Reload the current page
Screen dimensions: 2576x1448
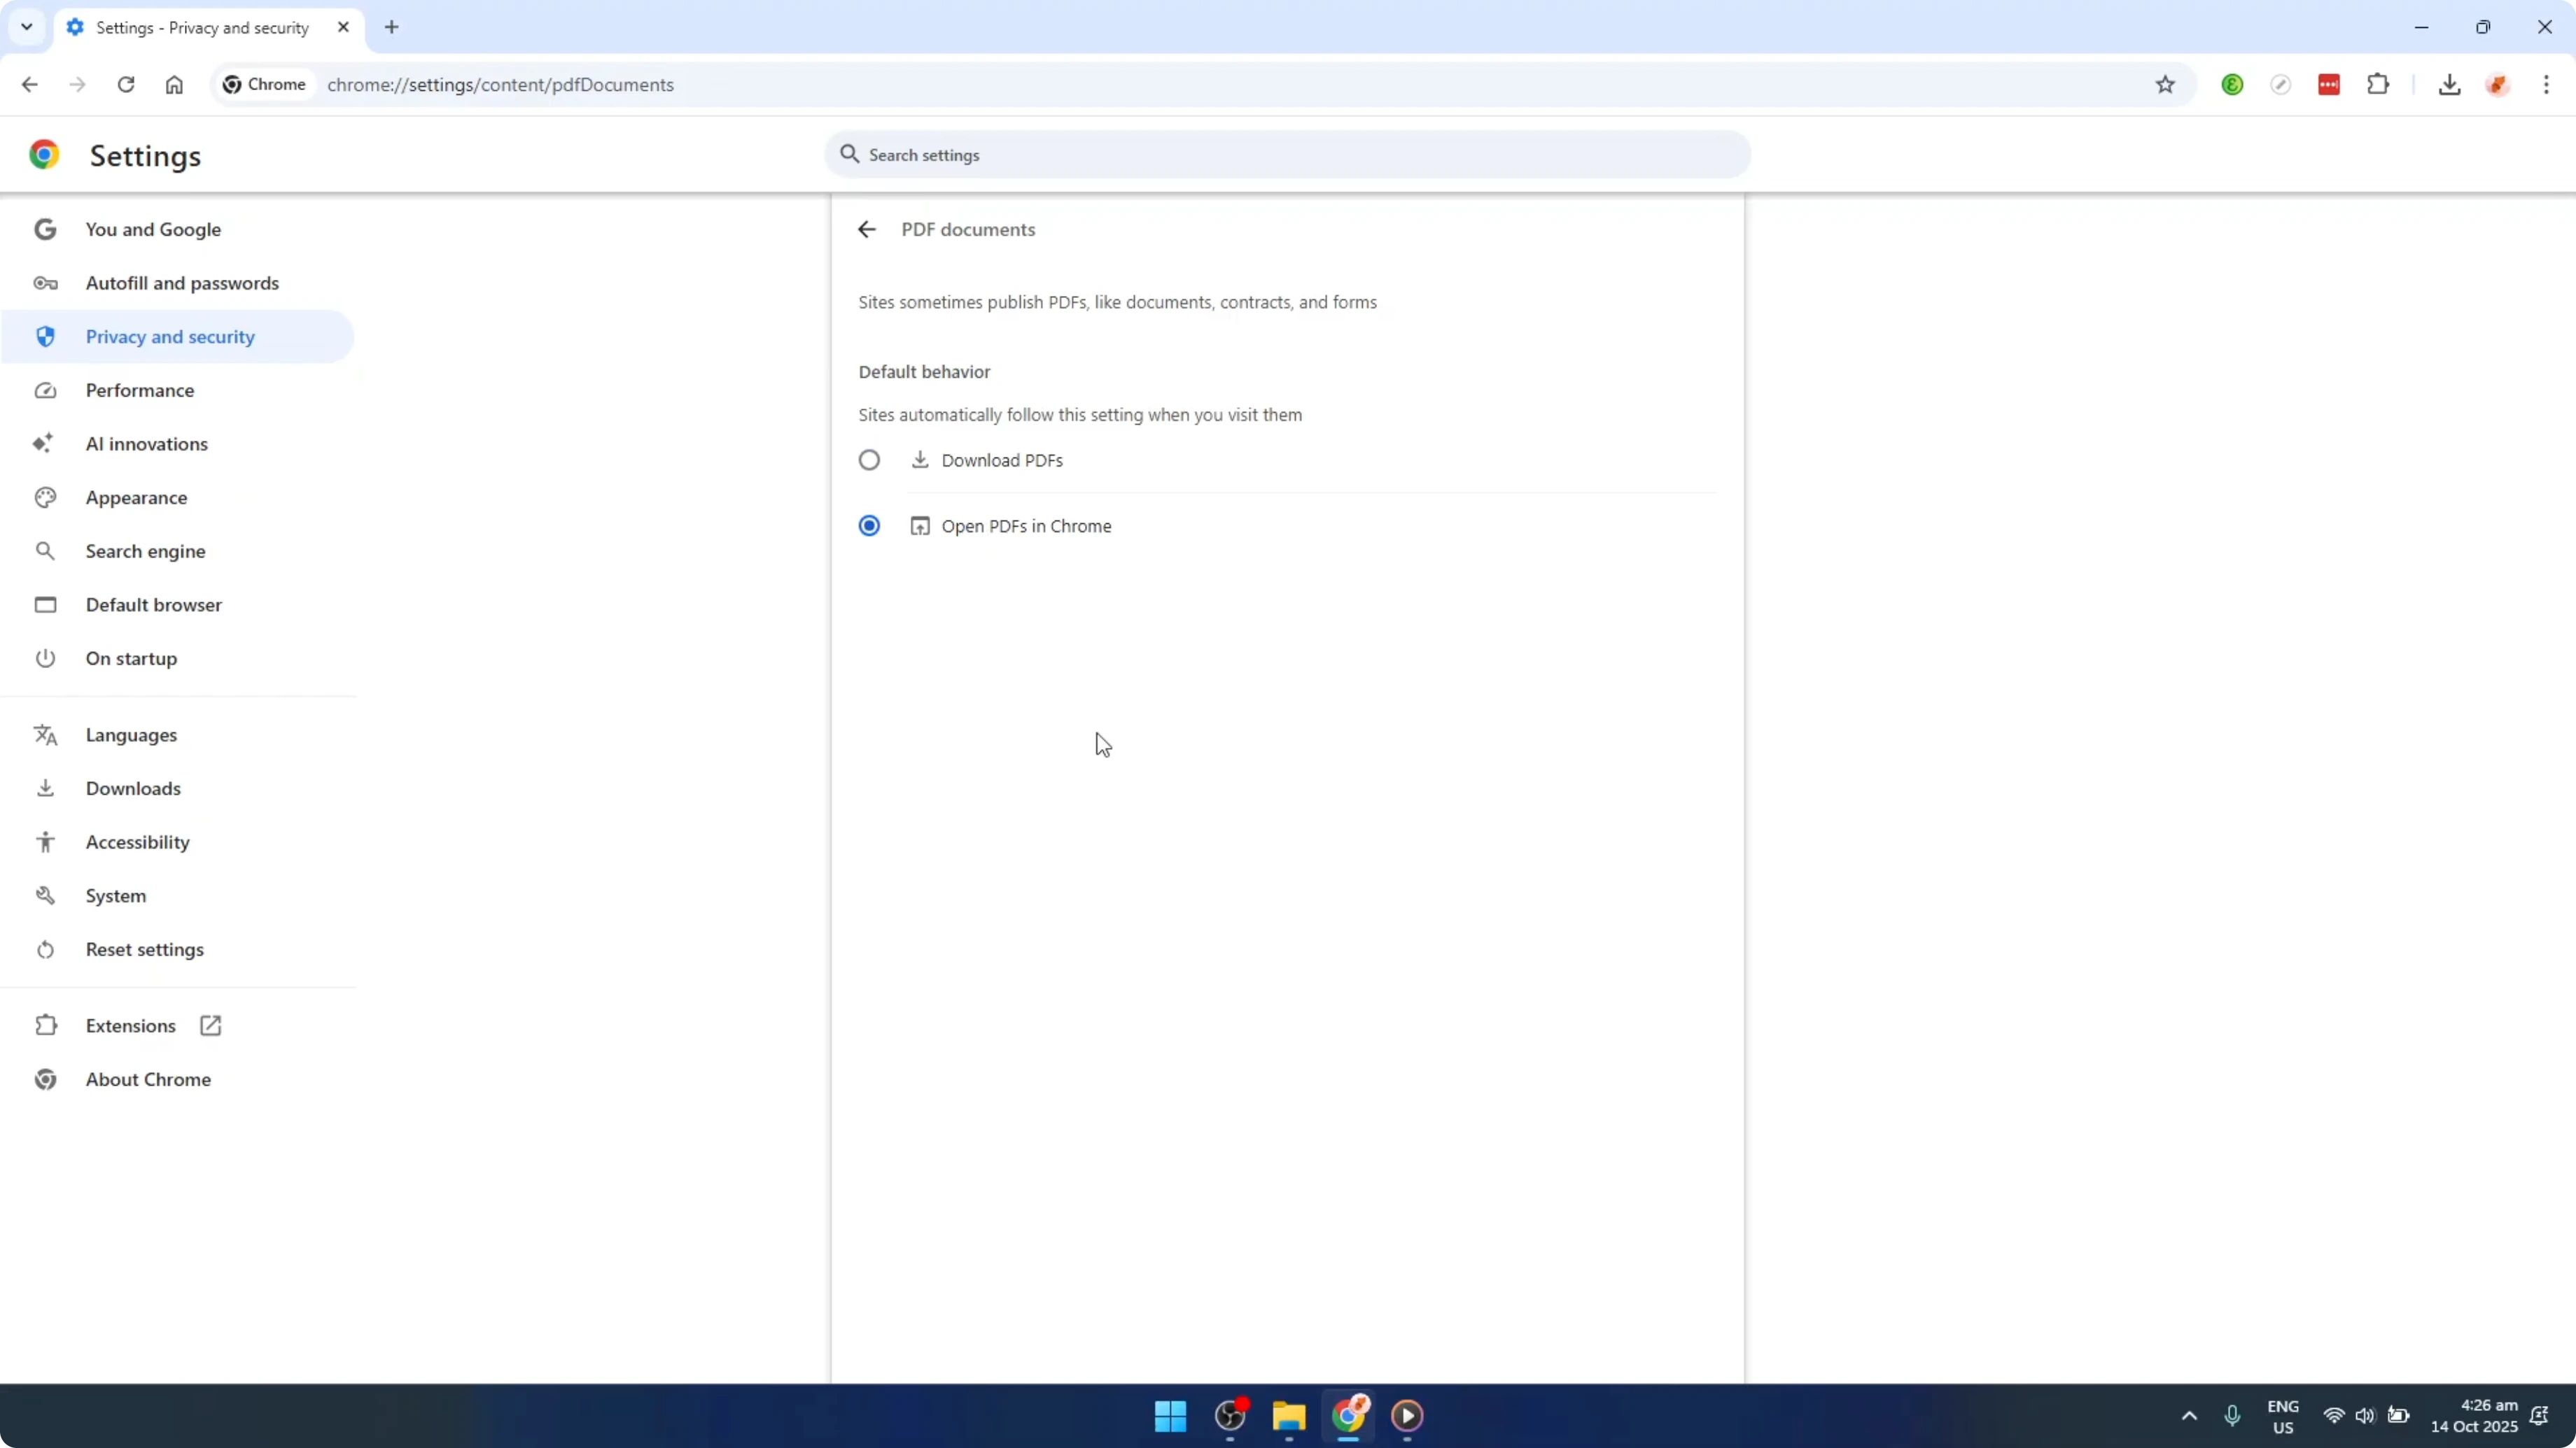pyautogui.click(x=126, y=85)
